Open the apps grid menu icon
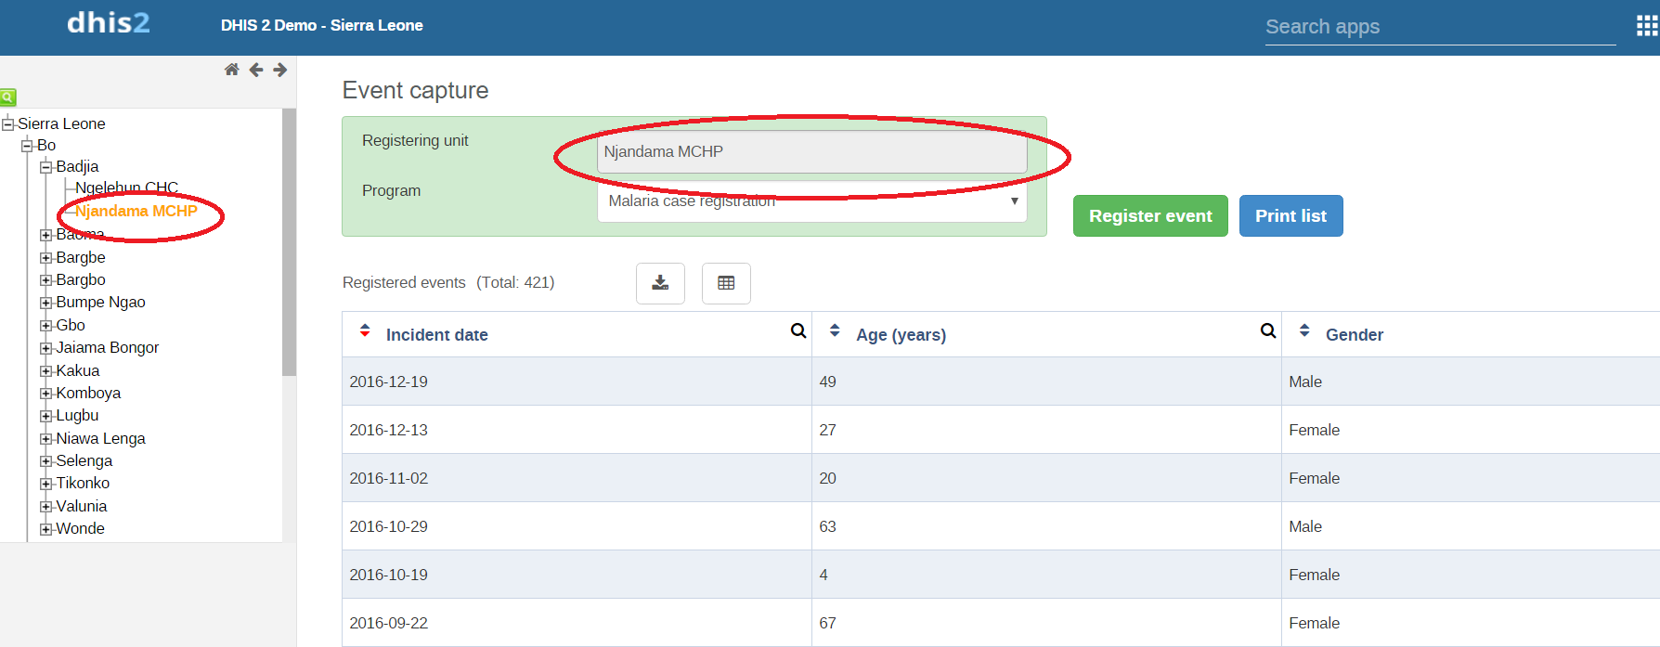1660x647 pixels. pyautogui.click(x=1646, y=26)
